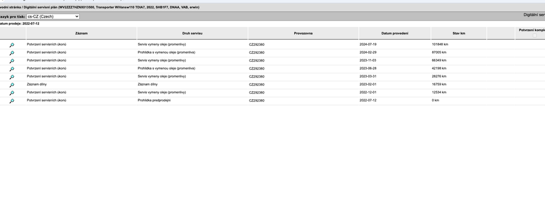Click the Datum prodeje 2022-07-12 line
This screenshot has width=545, height=198.
pos(20,23)
